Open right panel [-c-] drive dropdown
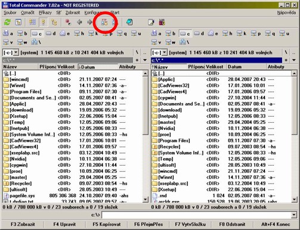300x230 pixels. point(159,52)
